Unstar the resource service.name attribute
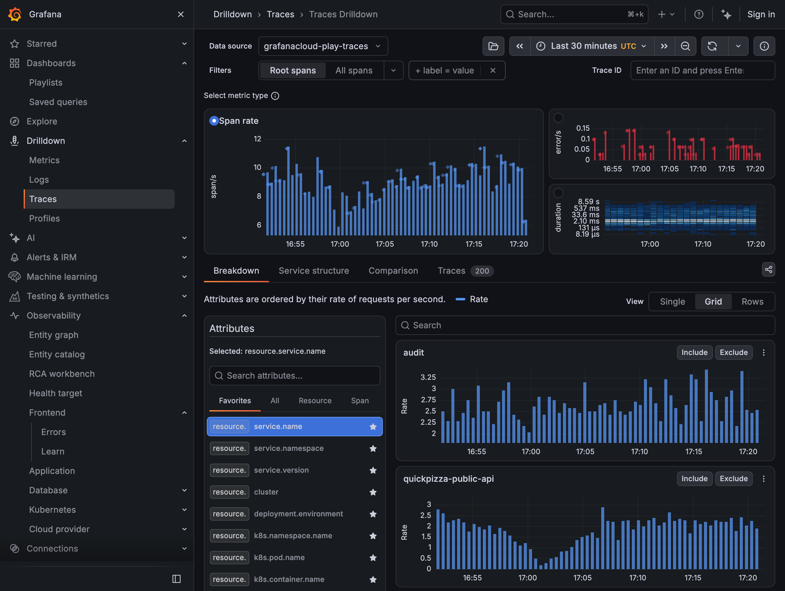 [x=373, y=427]
